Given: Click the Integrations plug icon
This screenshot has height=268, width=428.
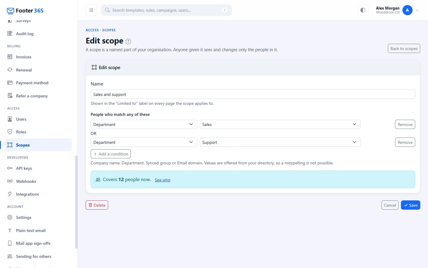Looking at the screenshot, I should 10,194.
